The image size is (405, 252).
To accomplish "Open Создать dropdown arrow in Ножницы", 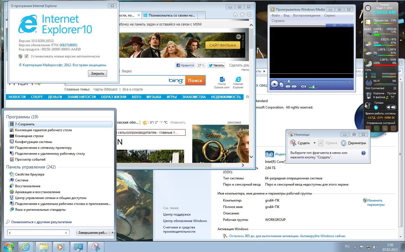I will click(314, 143).
